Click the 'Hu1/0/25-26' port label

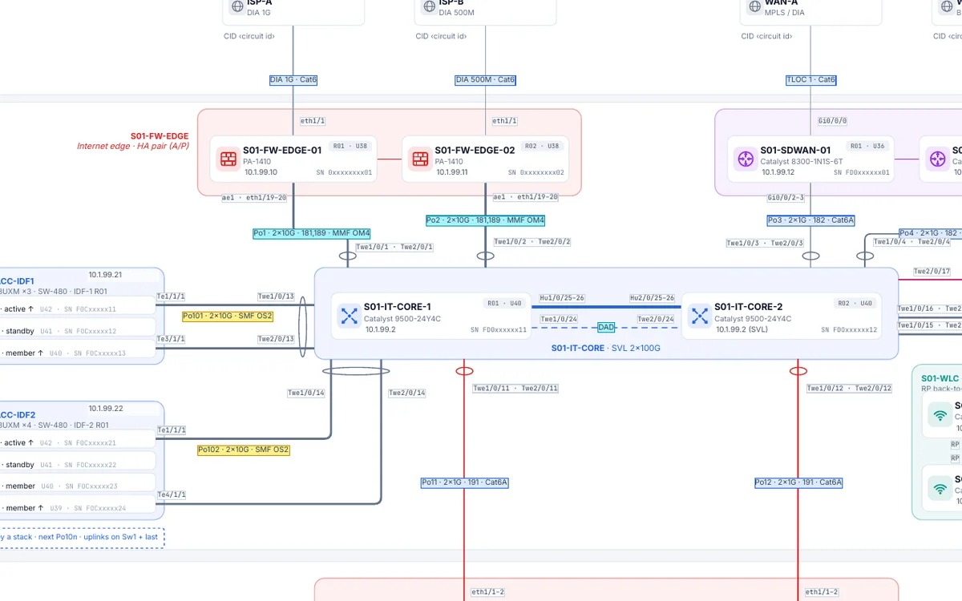[562, 298]
